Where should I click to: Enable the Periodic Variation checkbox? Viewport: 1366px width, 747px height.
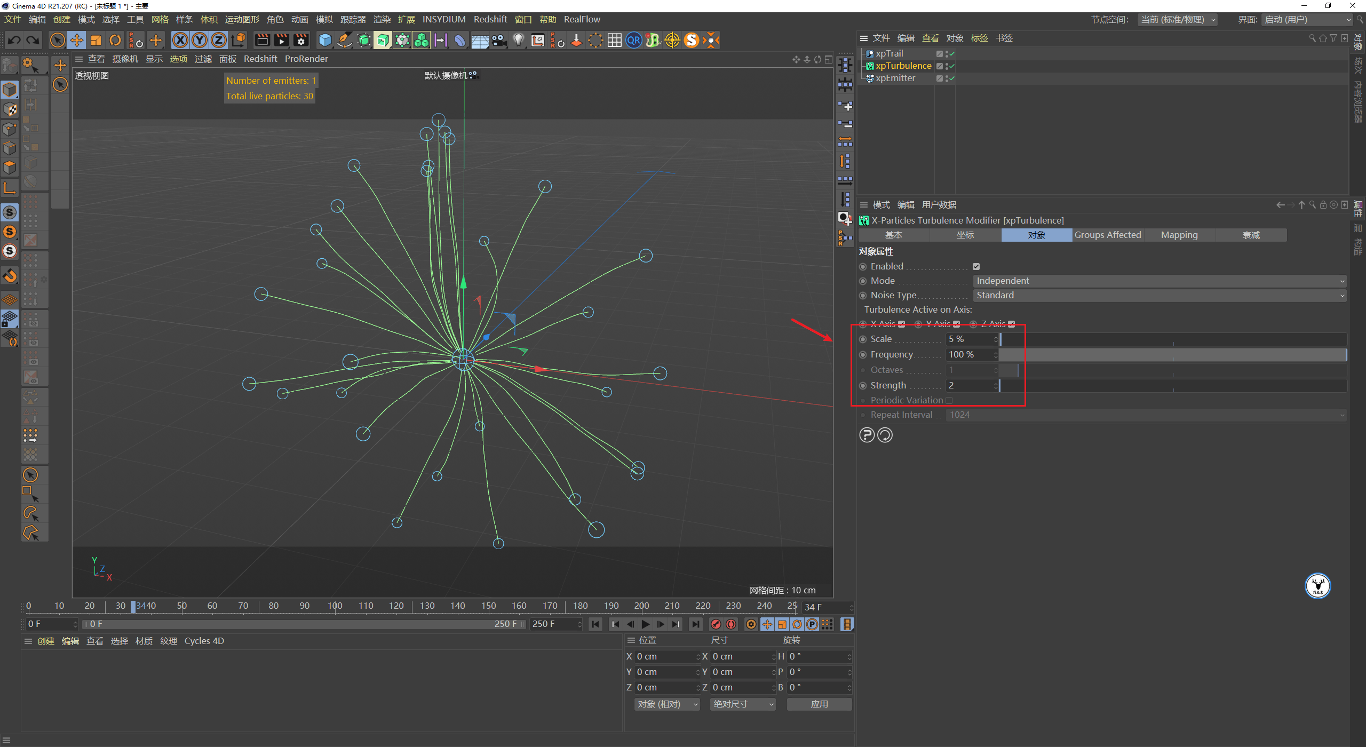click(x=949, y=400)
